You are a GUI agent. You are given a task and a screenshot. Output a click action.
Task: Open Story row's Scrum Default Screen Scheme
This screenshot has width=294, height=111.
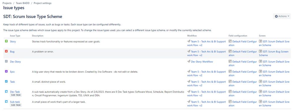pyautogui.click(x=274, y=43)
